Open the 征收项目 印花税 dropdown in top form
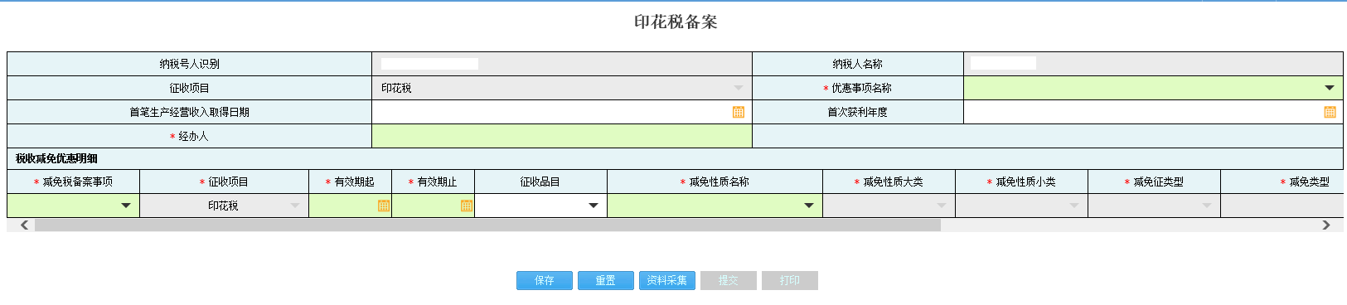Image resolution: width=1347 pixels, height=305 pixels. point(739,88)
